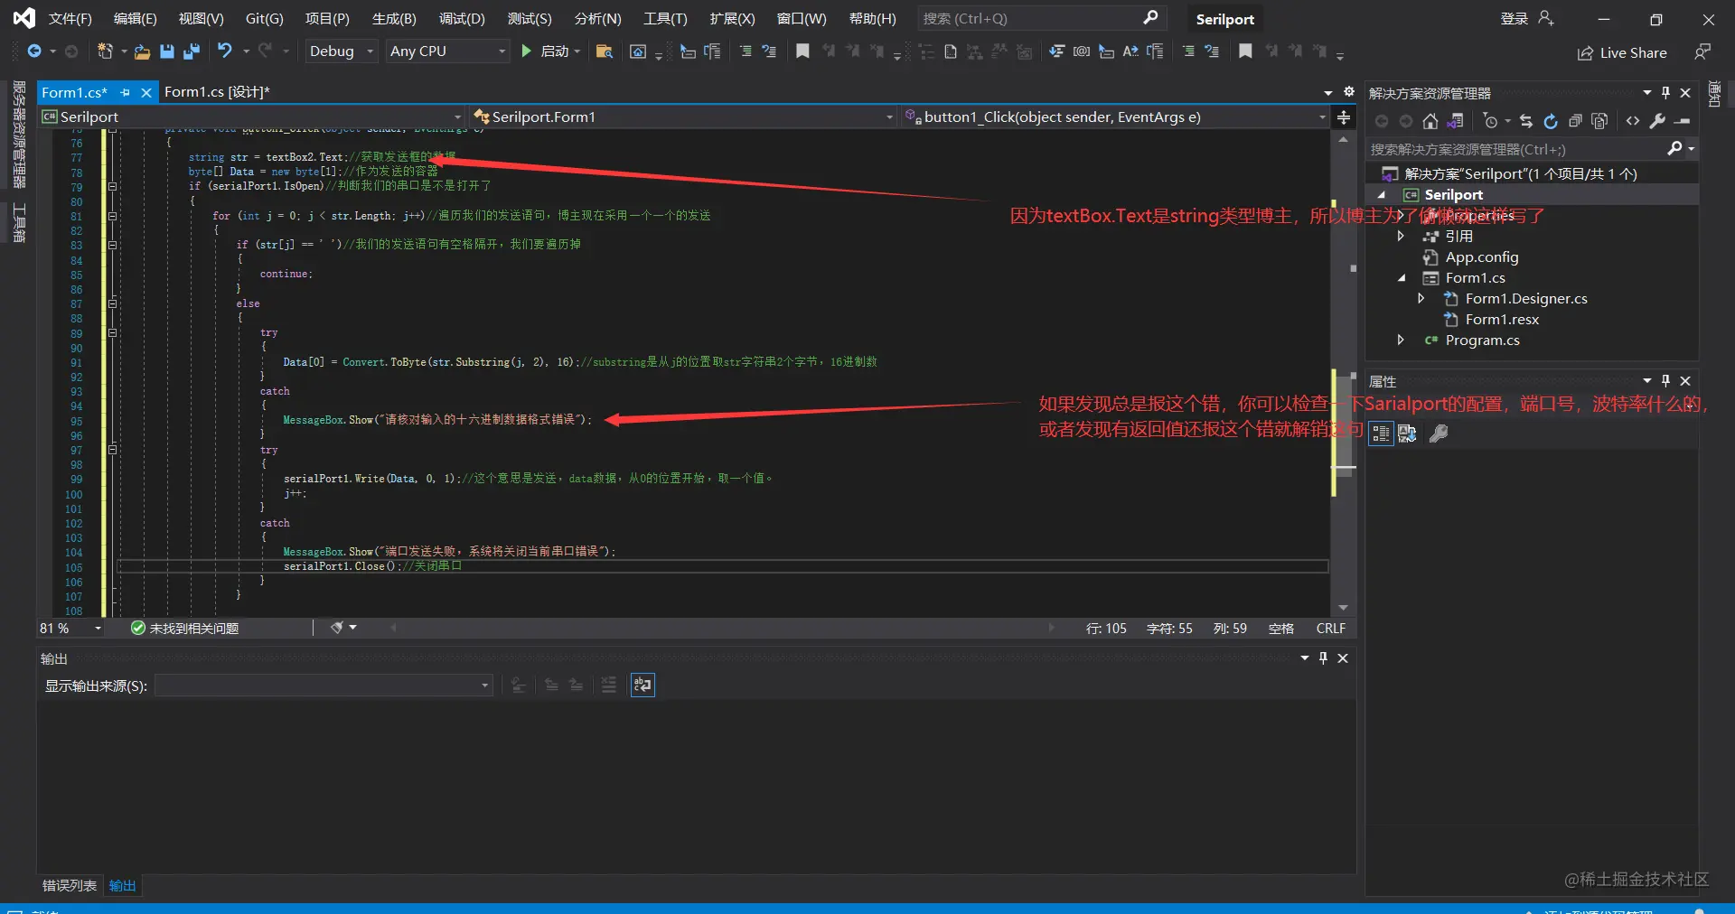Click Preview Selected Items icon
Screen dimensions: 1735x914
click(1682, 121)
